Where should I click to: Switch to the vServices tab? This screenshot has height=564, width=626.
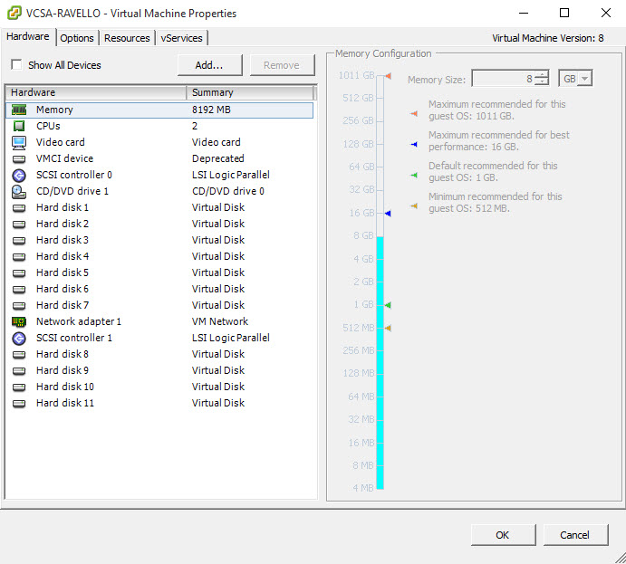(x=182, y=38)
